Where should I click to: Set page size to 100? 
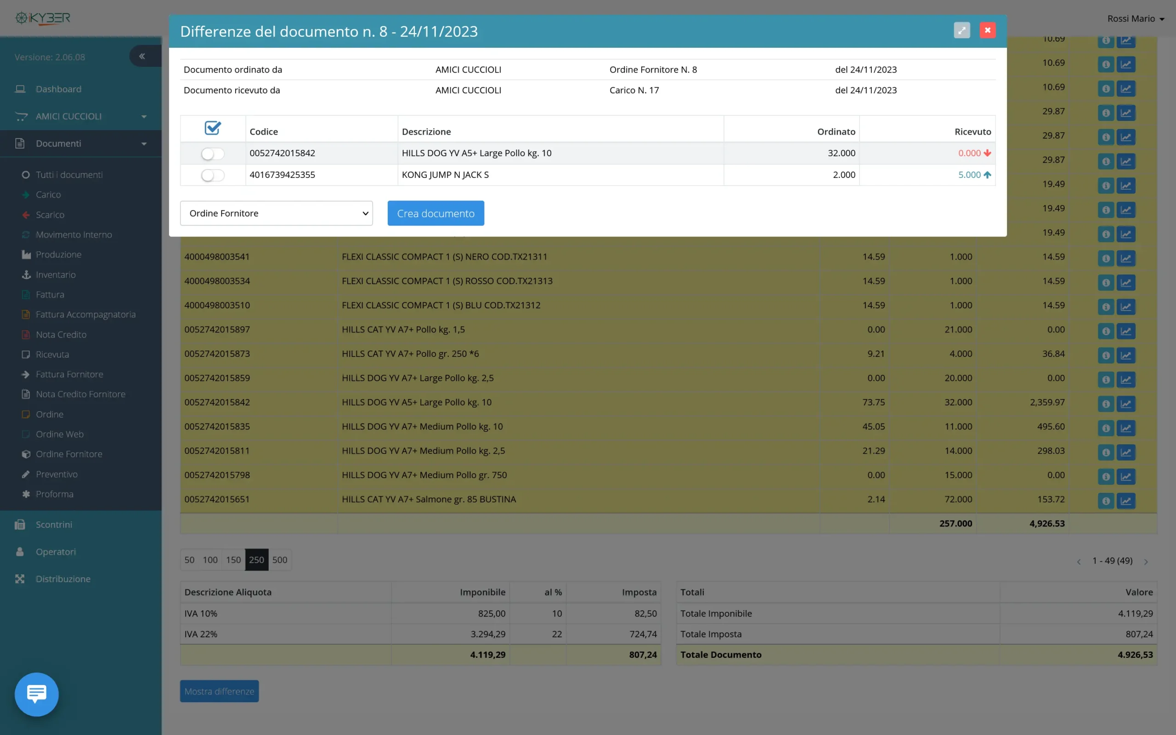210,560
